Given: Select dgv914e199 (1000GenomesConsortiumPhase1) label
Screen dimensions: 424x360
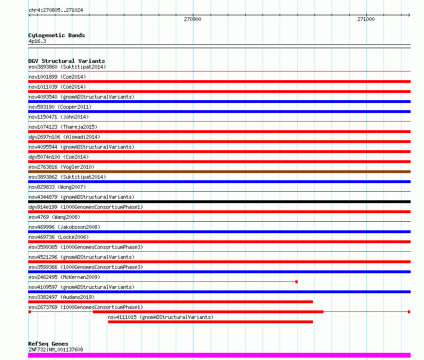Looking at the screenshot, I should pyautogui.click(x=86, y=207).
